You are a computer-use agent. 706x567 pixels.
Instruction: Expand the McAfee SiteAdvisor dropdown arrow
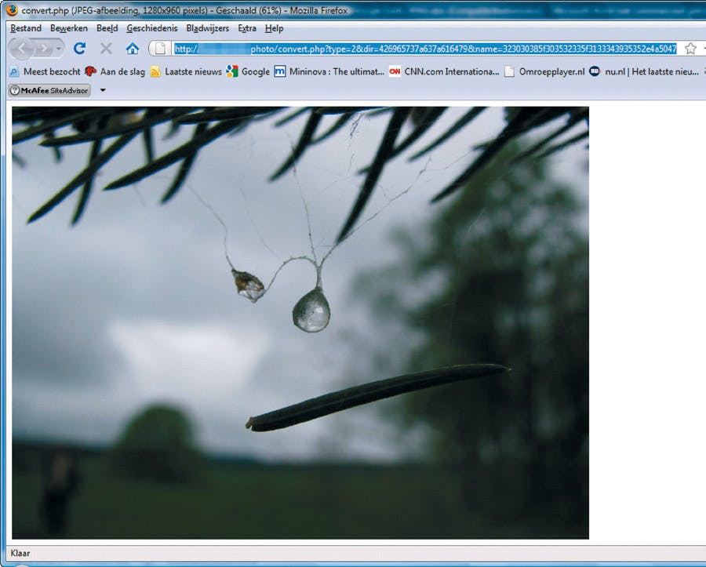[103, 90]
